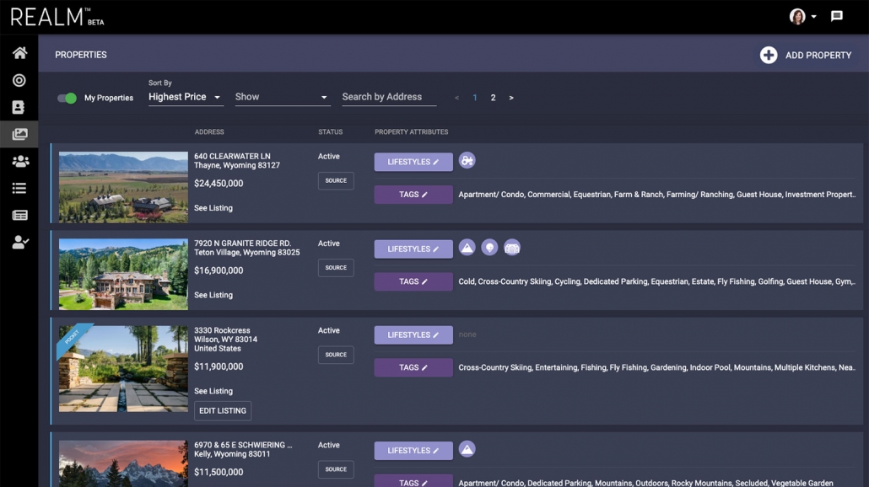This screenshot has height=487, width=869.
Task: Click the target icon in the sidebar
Action: [19, 81]
